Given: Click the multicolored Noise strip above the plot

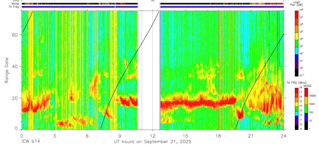Looking at the screenshot, I should pos(152,4).
